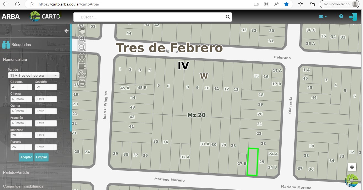Viewport: 363px width, 190px height.
Task: Click the Juan P Pringles street label
Action: coord(105,105)
